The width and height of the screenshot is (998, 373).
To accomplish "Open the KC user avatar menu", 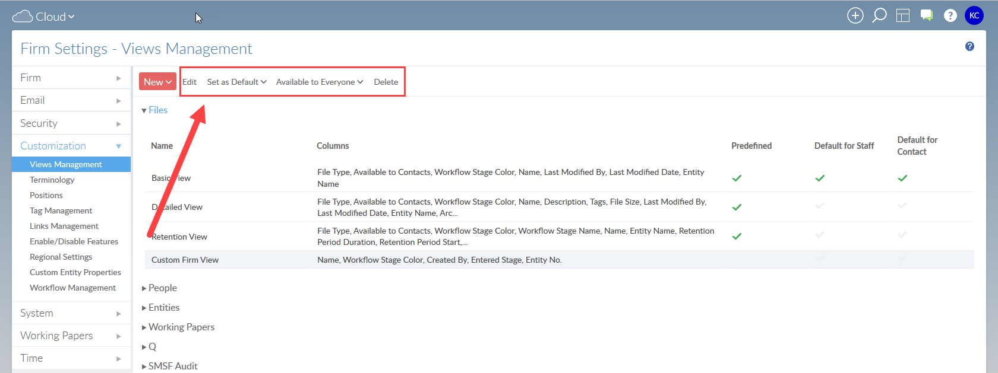I will pos(974,16).
